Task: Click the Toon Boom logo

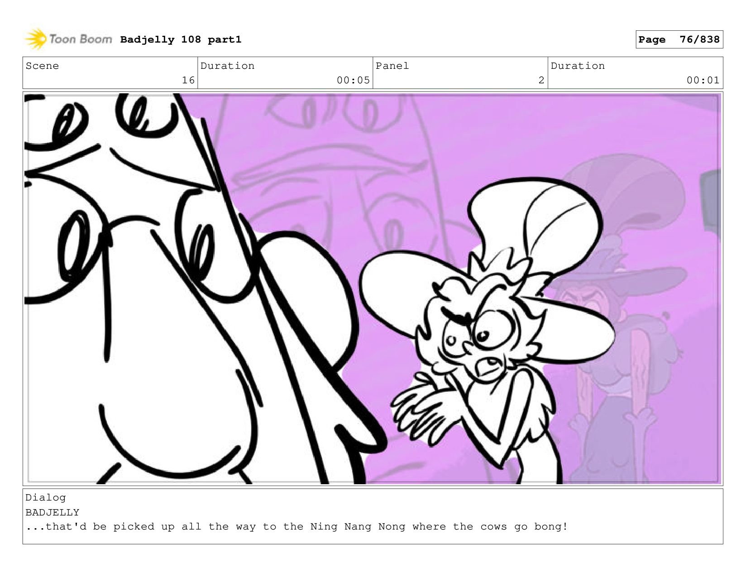Action: click(x=68, y=39)
